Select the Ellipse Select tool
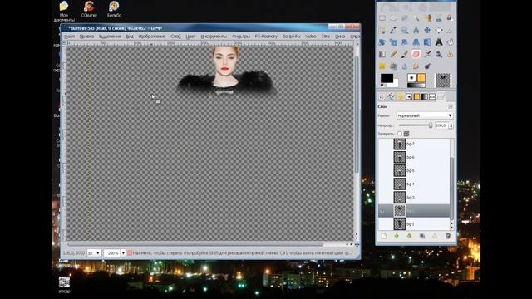The width and height of the screenshot is (532, 299). [x=393, y=18]
